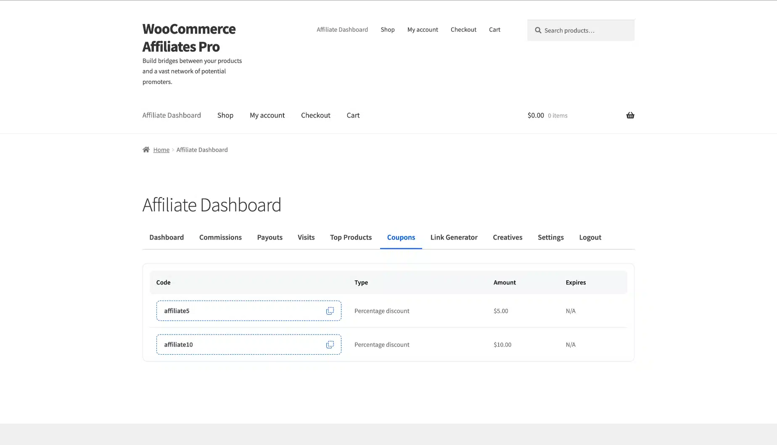View the Top Products tab
This screenshot has width=777, height=445.
[351, 237]
